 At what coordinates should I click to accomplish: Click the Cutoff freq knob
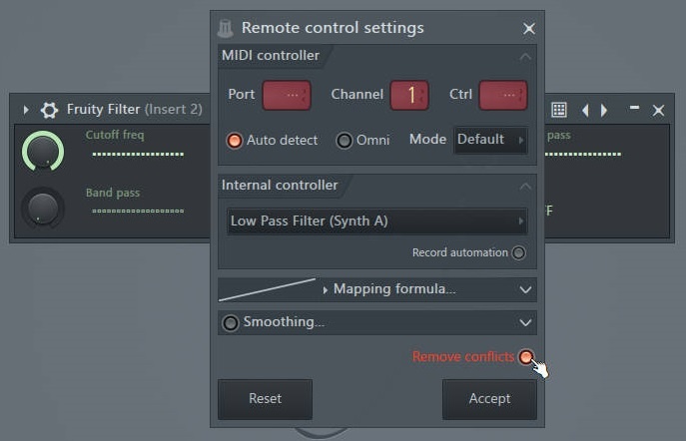click(x=43, y=152)
